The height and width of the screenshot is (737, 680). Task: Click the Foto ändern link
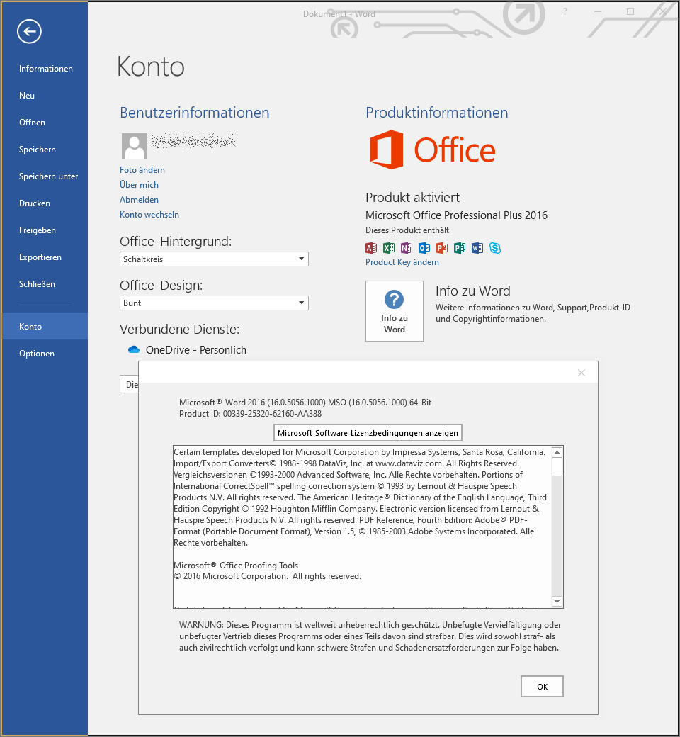click(x=142, y=169)
